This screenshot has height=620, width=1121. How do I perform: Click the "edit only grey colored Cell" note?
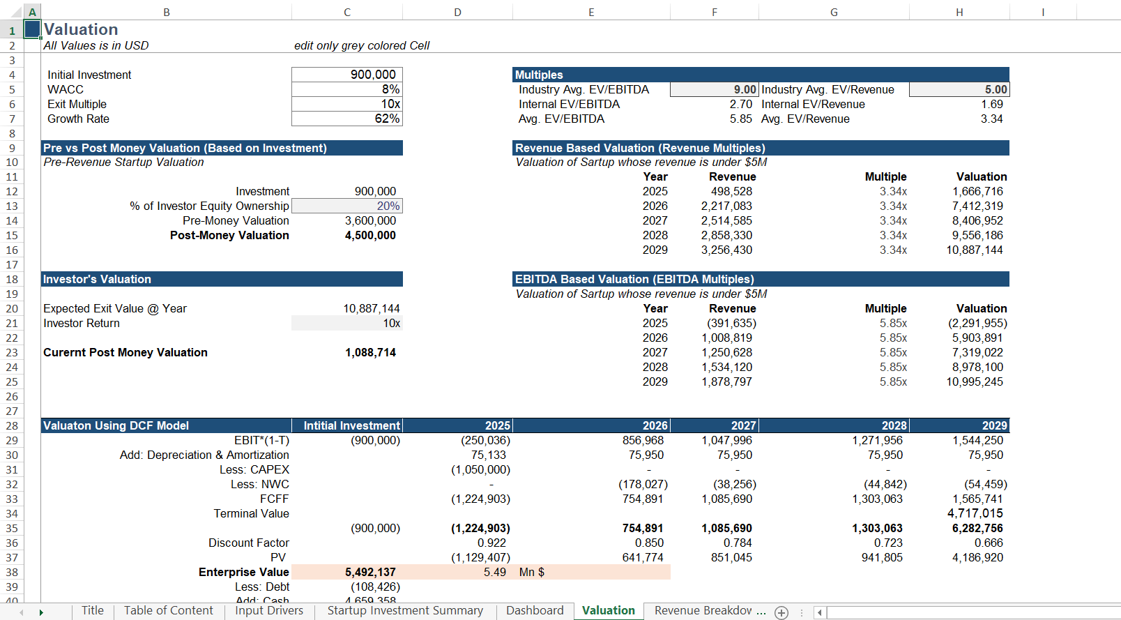[x=362, y=45]
